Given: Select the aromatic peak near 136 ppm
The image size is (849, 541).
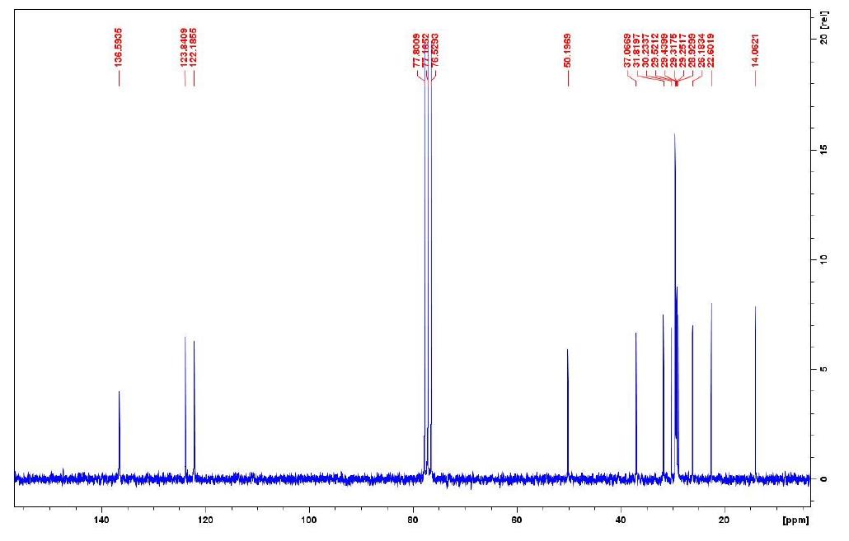Looking at the screenshot, I should pyautogui.click(x=120, y=420).
